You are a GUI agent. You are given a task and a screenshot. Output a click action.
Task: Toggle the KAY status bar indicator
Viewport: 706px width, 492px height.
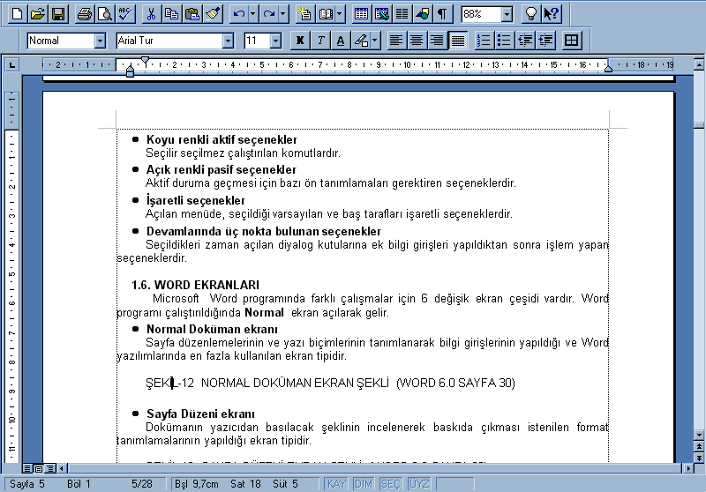336,484
